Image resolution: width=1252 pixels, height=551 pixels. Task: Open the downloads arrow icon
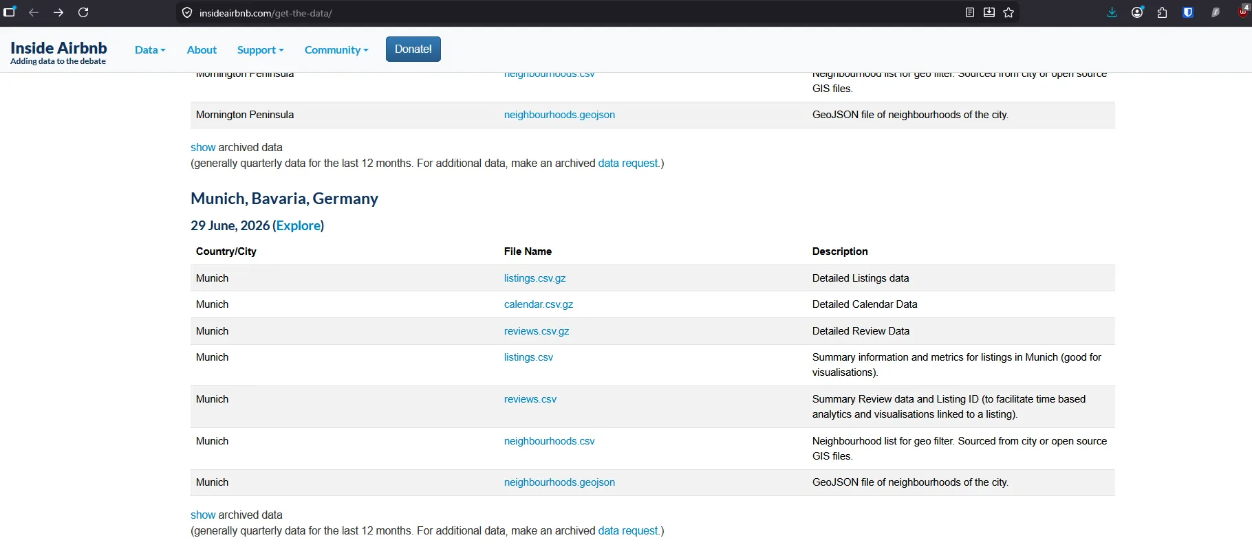(x=1112, y=12)
